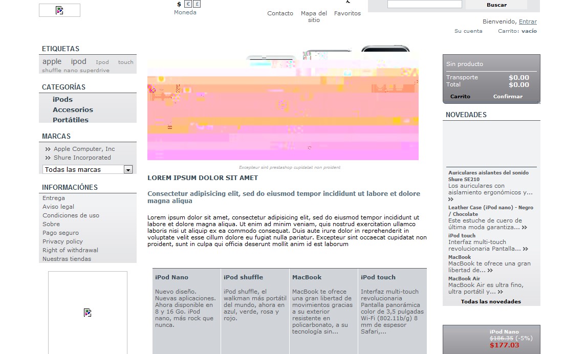This screenshot has height=354, width=565.
Task: Open Apple Computer, Inc brand
Action: pos(84,149)
